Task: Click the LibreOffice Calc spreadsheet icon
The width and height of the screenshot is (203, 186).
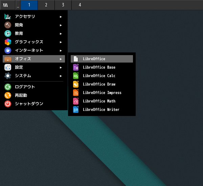Action: point(76,76)
